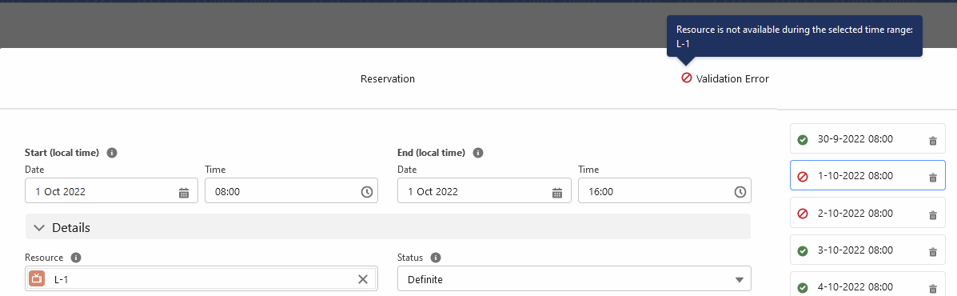Clear the L-1 resource selection
Image resolution: width=957 pixels, height=296 pixels.
(x=362, y=279)
